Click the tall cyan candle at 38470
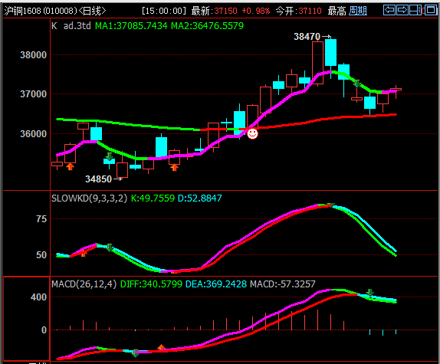This screenshot has width=440, height=364. tap(330, 53)
